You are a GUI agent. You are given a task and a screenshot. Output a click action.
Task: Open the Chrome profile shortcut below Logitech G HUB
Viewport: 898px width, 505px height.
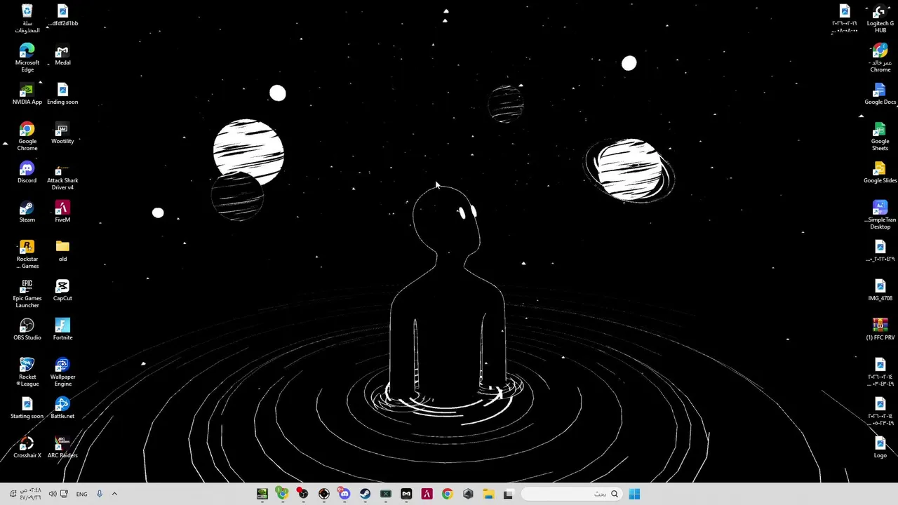point(880,58)
